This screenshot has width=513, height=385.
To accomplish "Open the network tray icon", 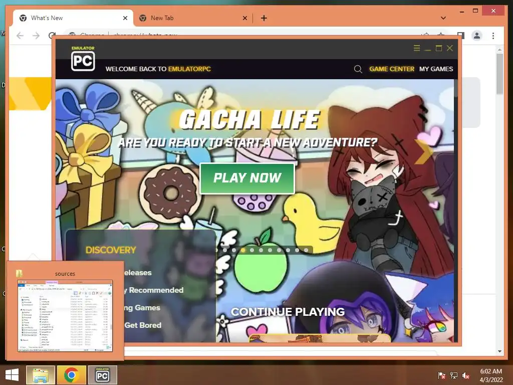I will (x=454, y=375).
